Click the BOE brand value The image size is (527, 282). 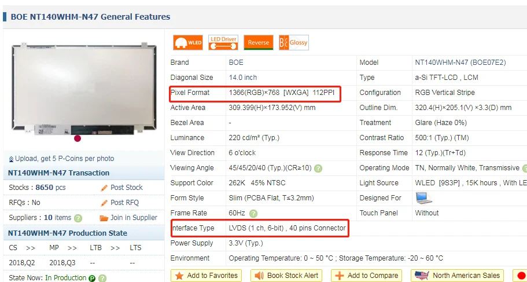tap(236, 63)
